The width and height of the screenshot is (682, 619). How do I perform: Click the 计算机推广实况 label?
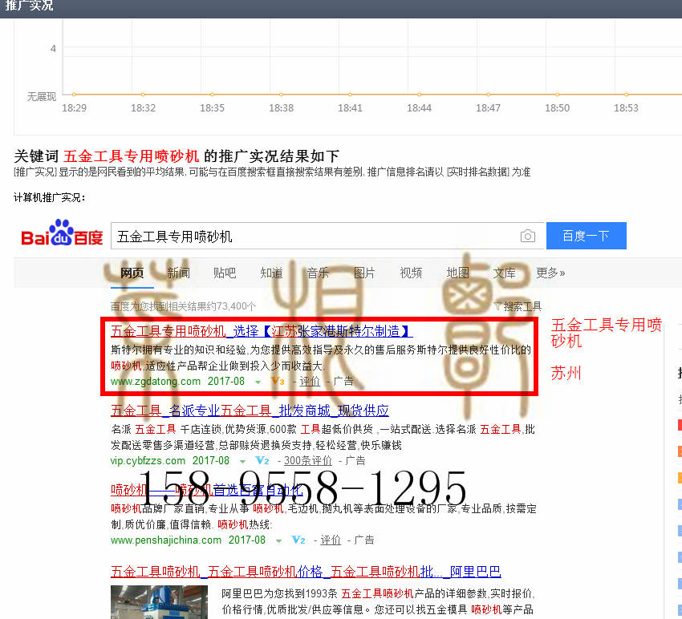pyautogui.click(x=50, y=198)
